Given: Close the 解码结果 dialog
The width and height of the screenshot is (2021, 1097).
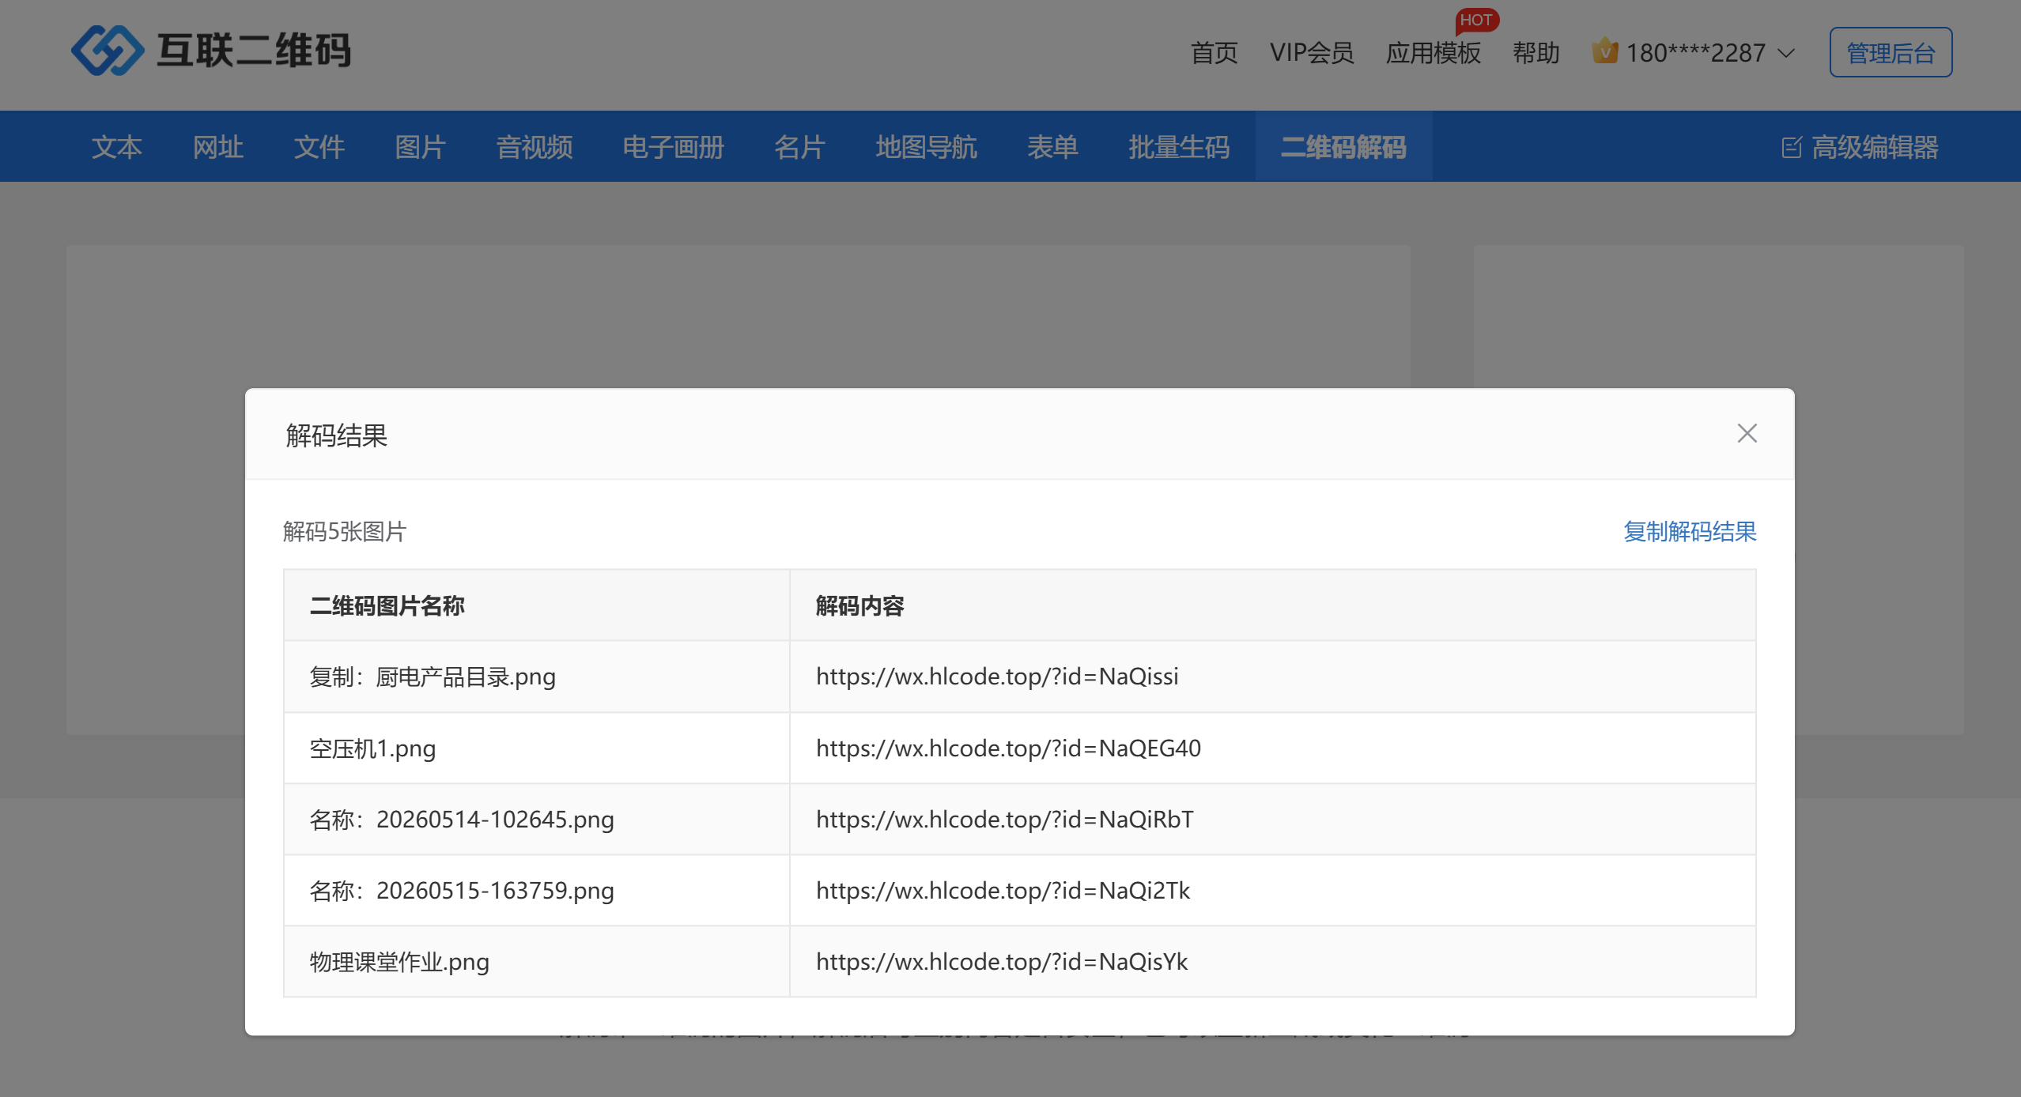Looking at the screenshot, I should [1747, 433].
